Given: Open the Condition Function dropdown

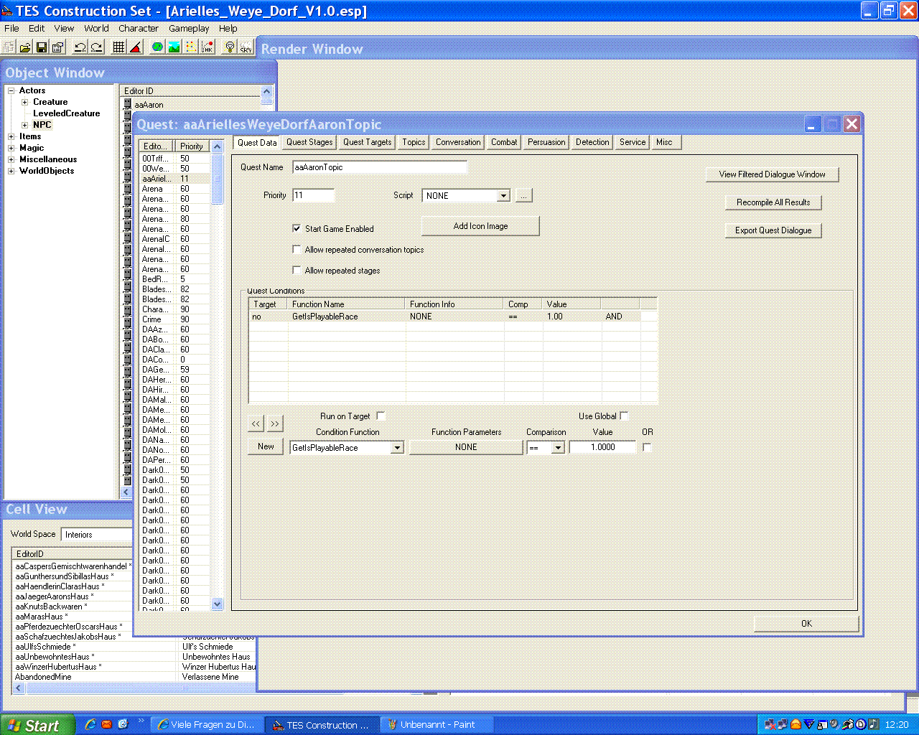Looking at the screenshot, I should [x=396, y=448].
